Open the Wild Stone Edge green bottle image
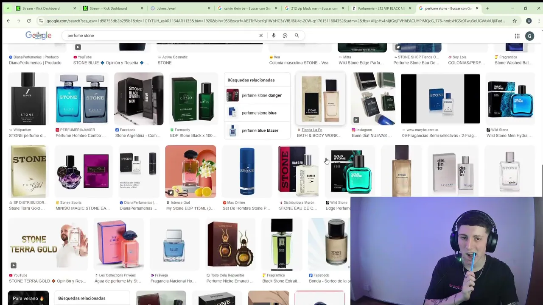 (x=350, y=172)
